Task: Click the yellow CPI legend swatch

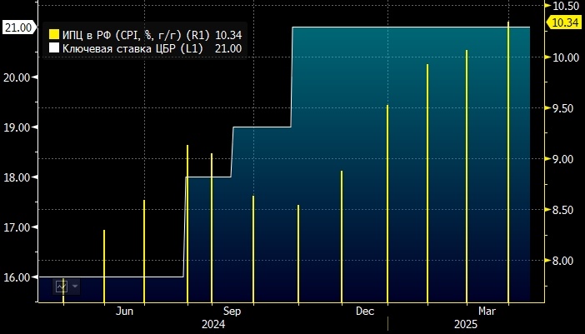Action: click(x=54, y=35)
